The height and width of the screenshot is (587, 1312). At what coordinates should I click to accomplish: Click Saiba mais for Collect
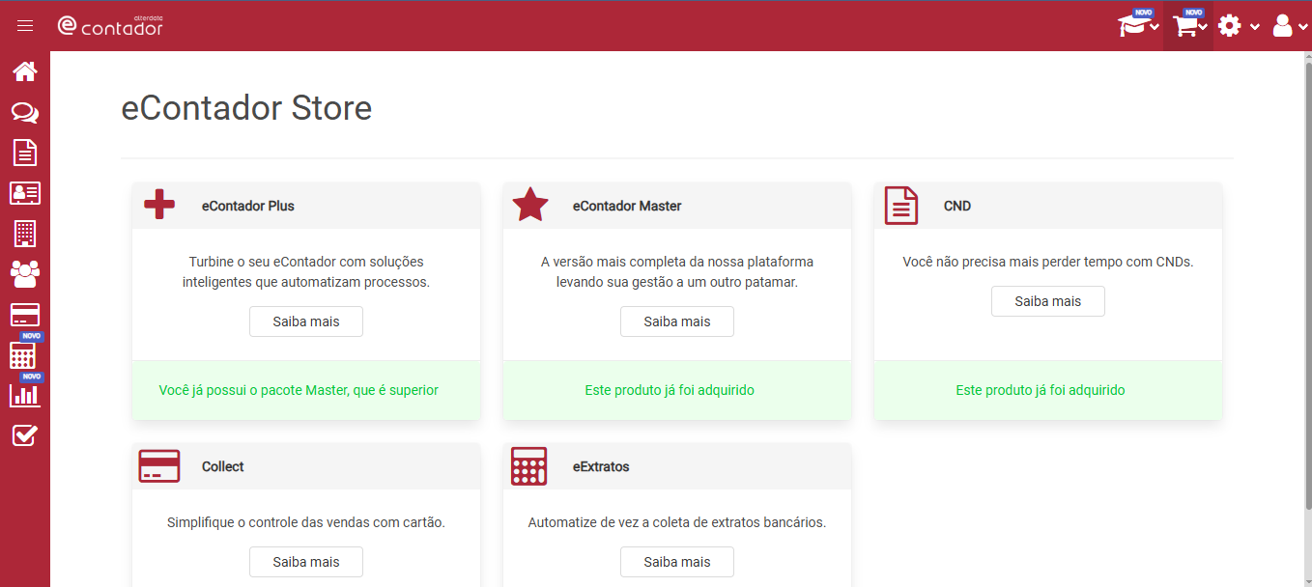click(x=306, y=562)
